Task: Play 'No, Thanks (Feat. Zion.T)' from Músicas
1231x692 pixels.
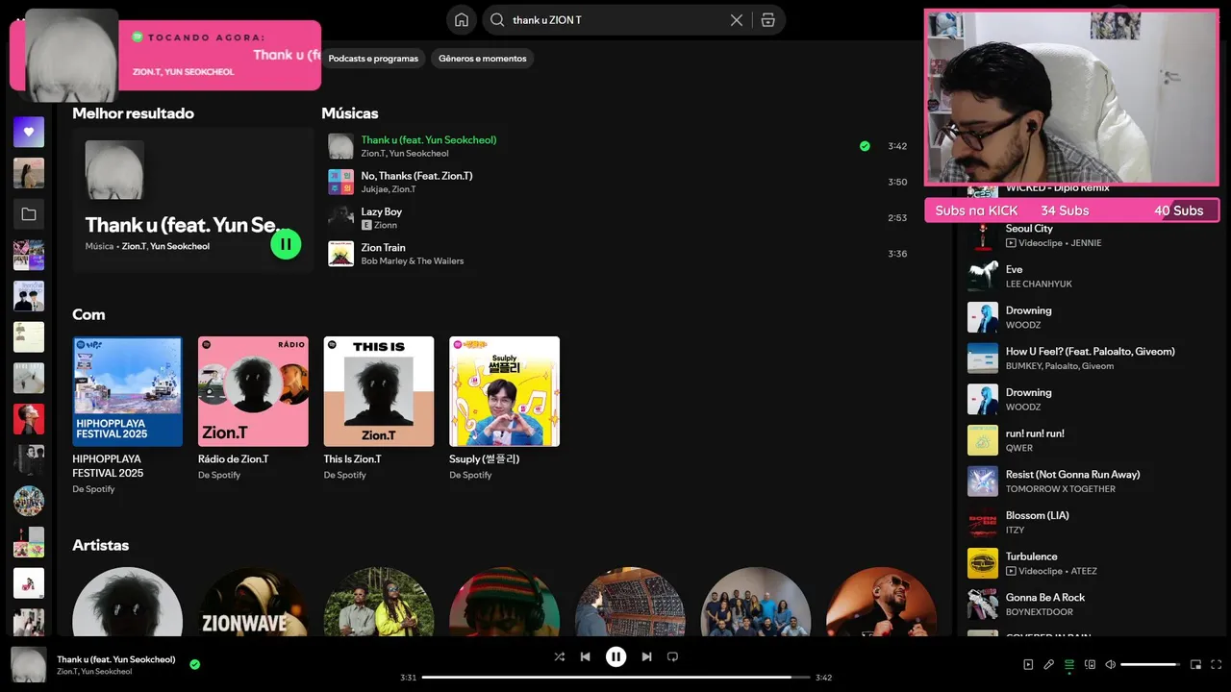Action: [617, 182]
